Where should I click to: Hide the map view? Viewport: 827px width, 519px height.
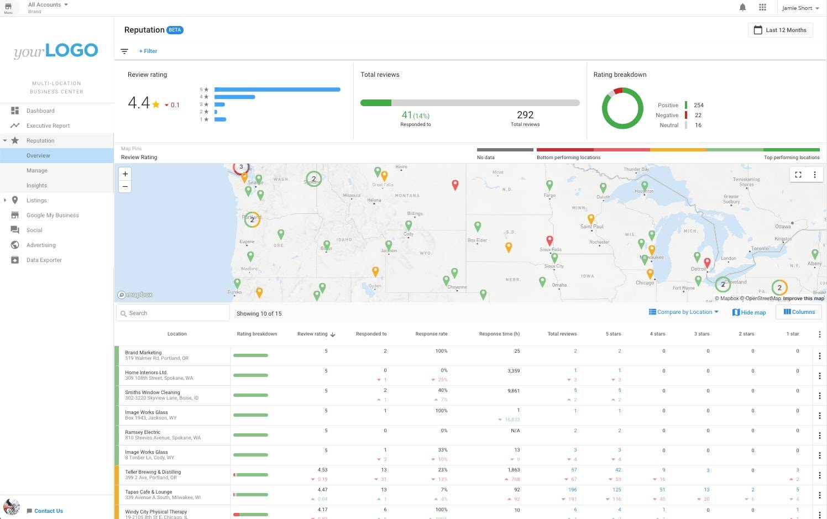point(749,312)
